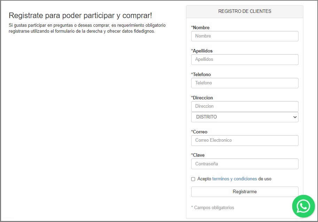Select the Apellidos text box

pyautogui.click(x=245, y=59)
